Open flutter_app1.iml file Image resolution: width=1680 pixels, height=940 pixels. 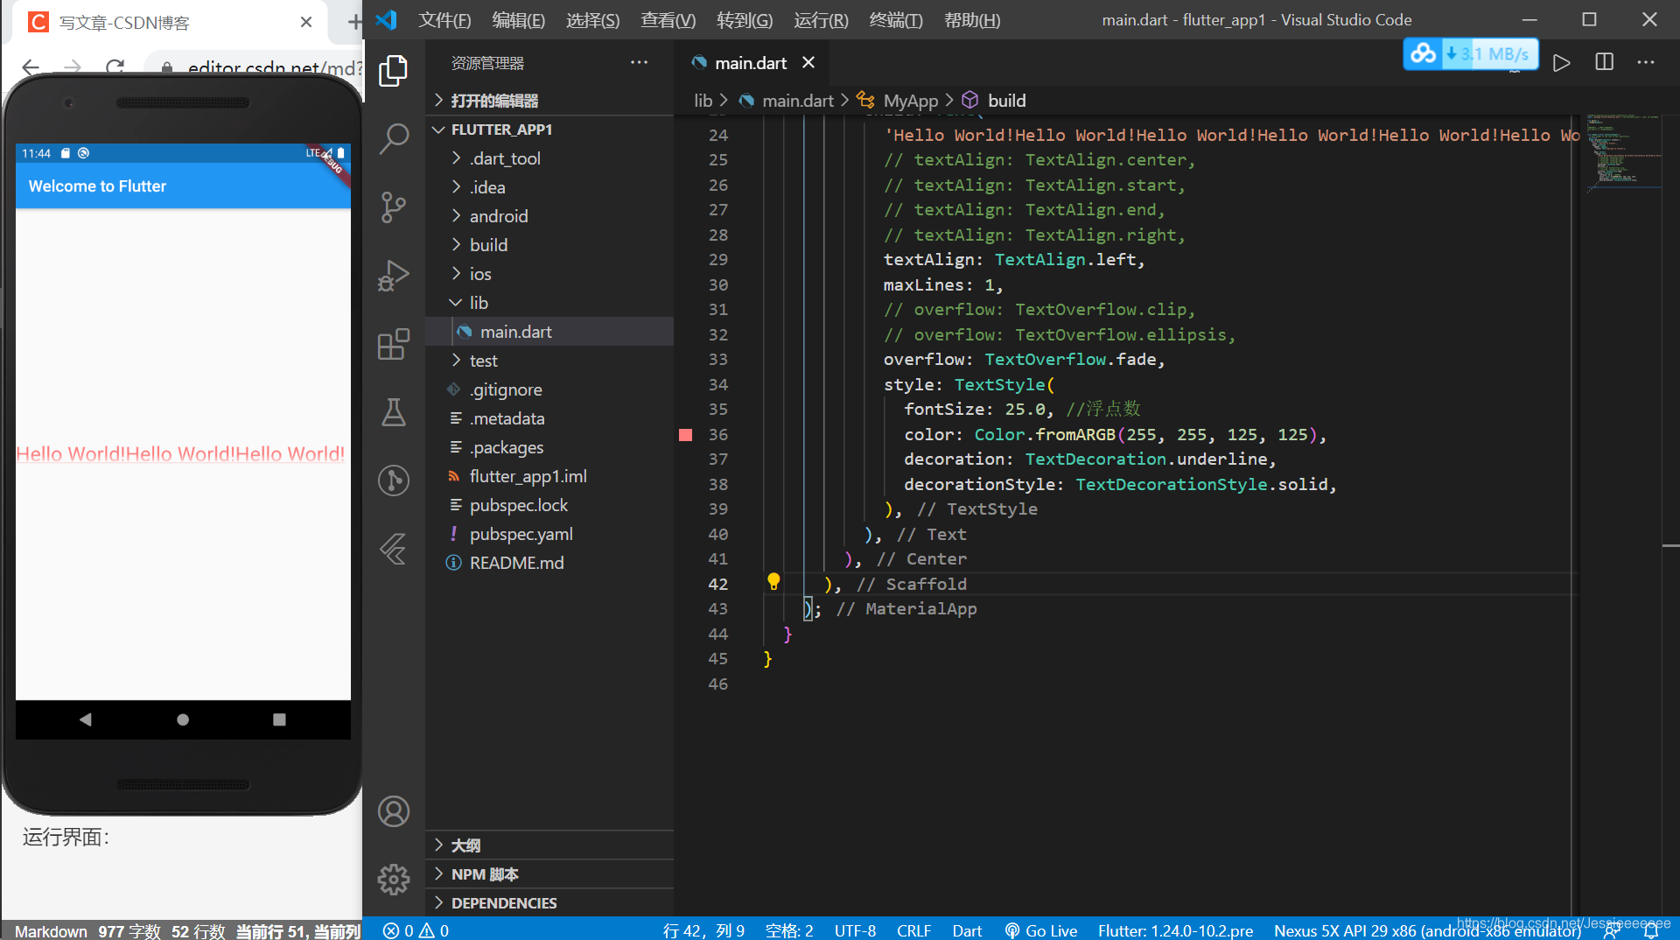point(549,476)
